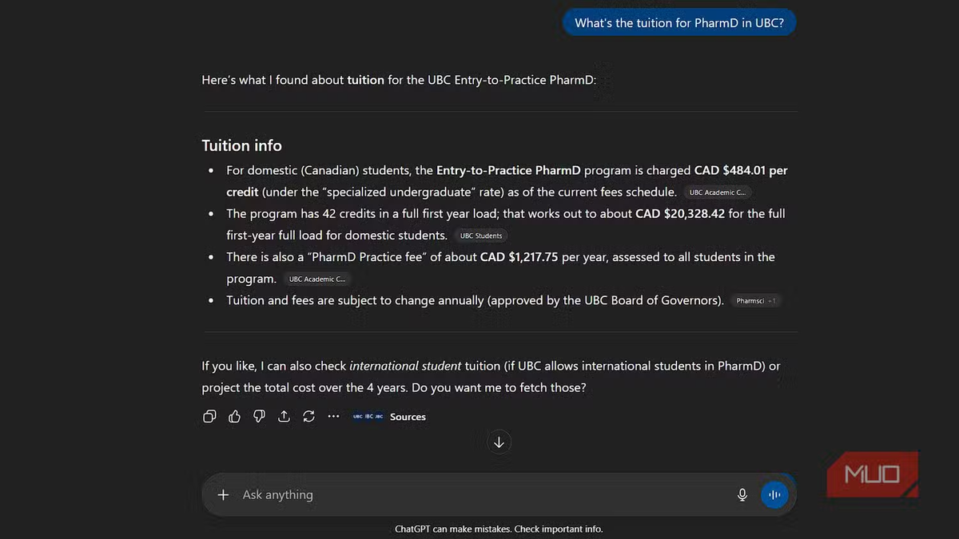The height and width of the screenshot is (539, 959).
Task: Click the user's PharmD tuition question bubble
Action: coord(679,23)
